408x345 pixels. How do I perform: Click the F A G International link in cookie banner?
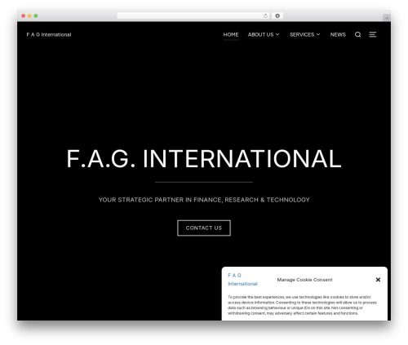(242, 280)
